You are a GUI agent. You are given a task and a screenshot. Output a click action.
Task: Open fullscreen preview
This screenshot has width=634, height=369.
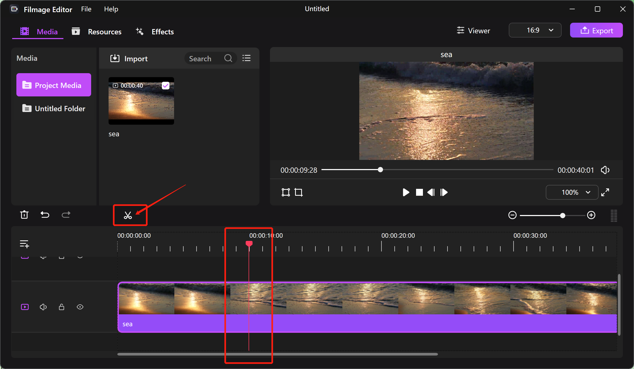(x=605, y=192)
